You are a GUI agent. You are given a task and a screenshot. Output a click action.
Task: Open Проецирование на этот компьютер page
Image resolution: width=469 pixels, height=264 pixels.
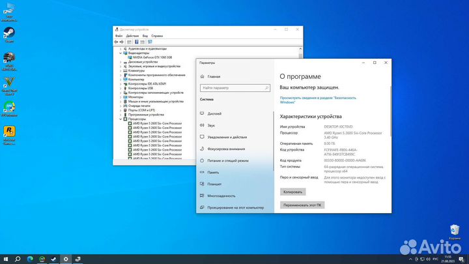coord(235,207)
